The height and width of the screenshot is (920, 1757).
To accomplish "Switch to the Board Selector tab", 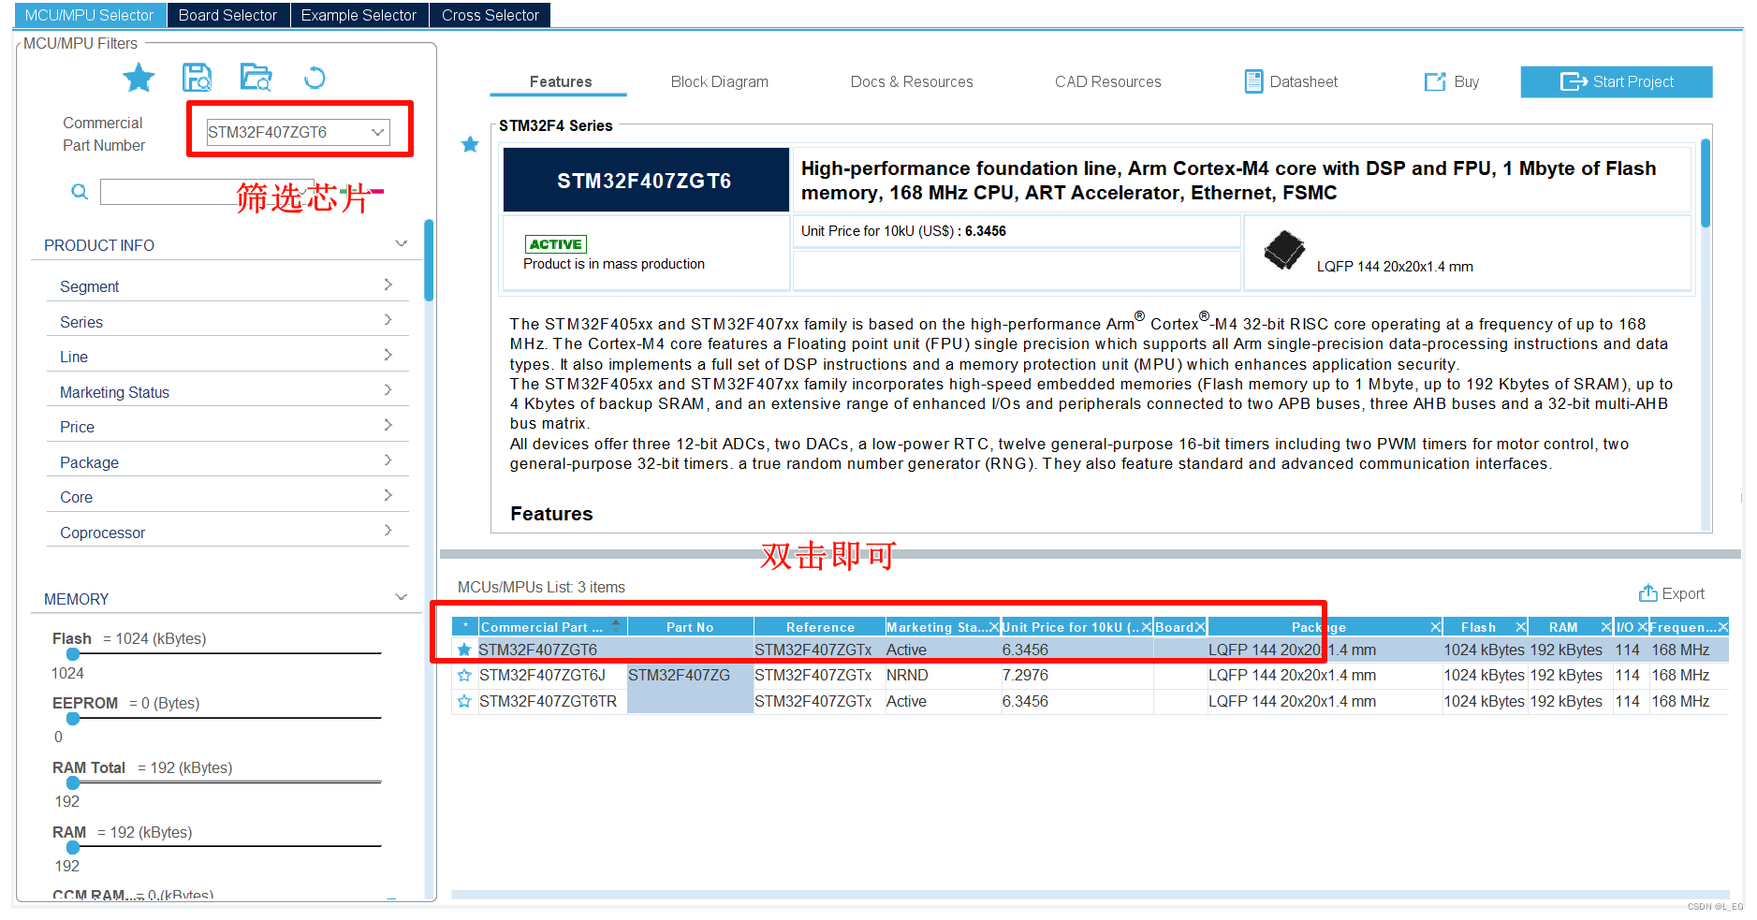I will pos(227,15).
